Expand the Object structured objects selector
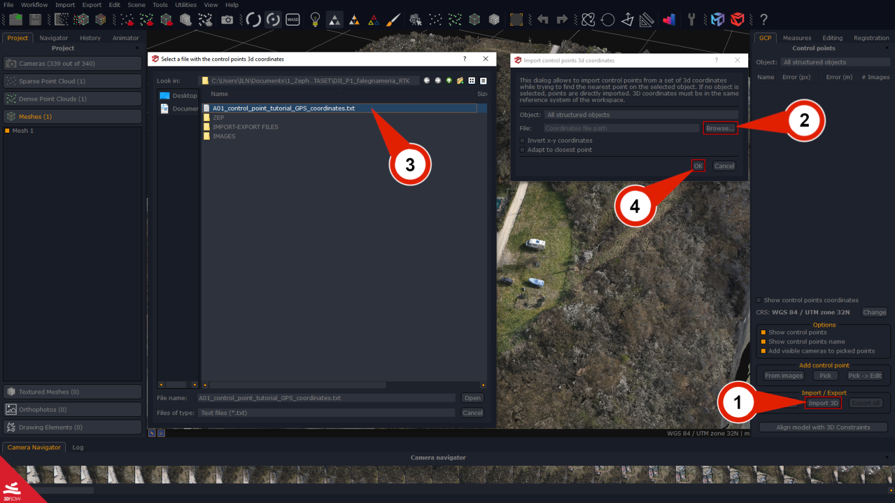The image size is (895, 503). pos(641,115)
